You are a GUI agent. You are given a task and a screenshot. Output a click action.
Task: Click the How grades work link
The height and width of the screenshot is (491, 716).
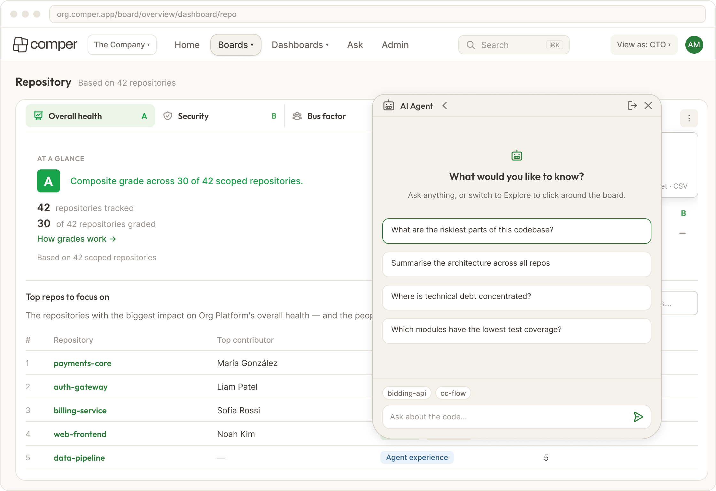pos(76,239)
